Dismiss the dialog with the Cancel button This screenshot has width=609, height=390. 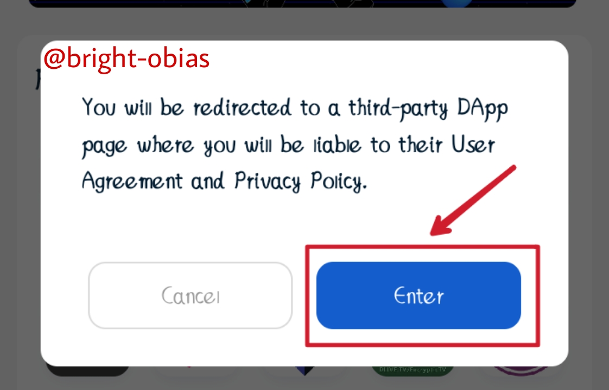191,295
